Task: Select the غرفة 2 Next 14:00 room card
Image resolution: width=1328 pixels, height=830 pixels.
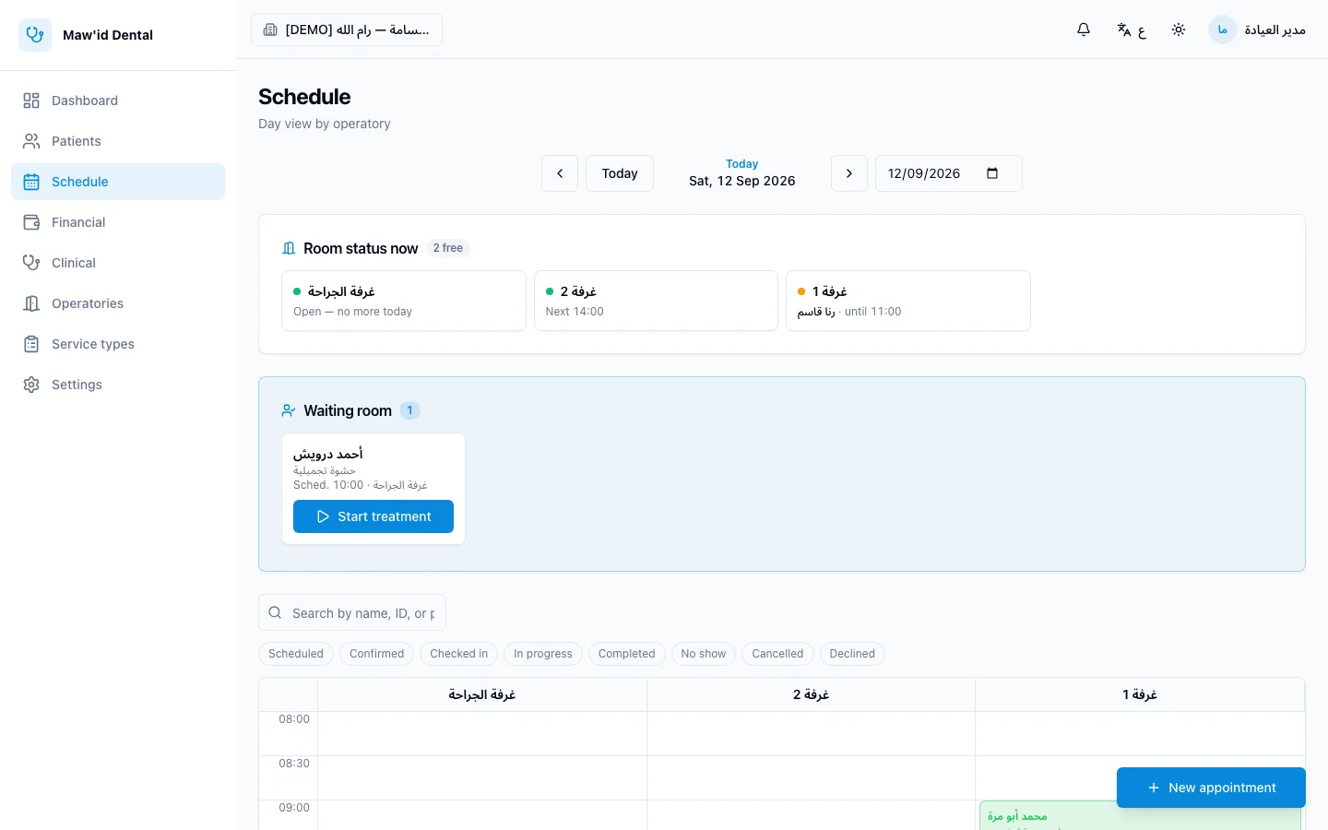Action: 656,301
